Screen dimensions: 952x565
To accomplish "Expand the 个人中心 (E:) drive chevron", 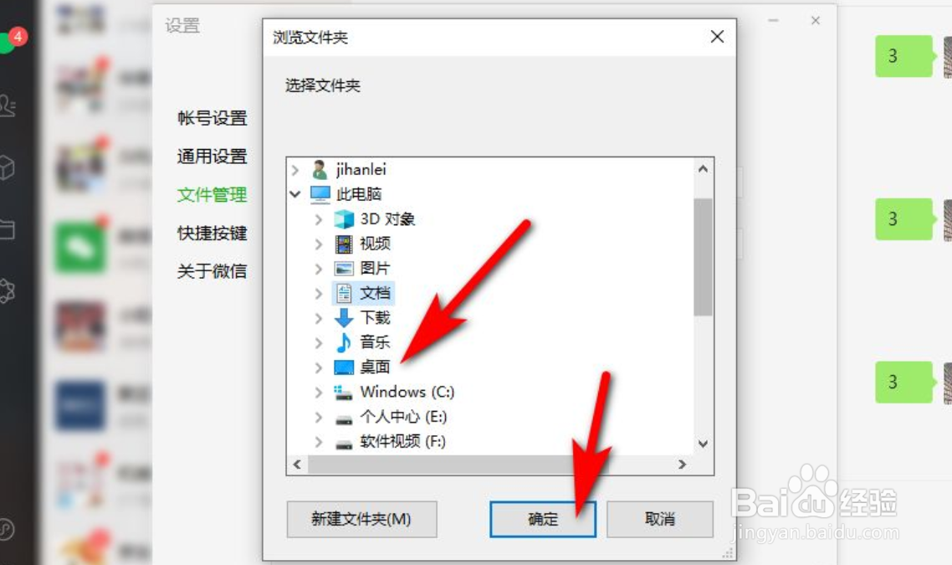I will point(319,417).
